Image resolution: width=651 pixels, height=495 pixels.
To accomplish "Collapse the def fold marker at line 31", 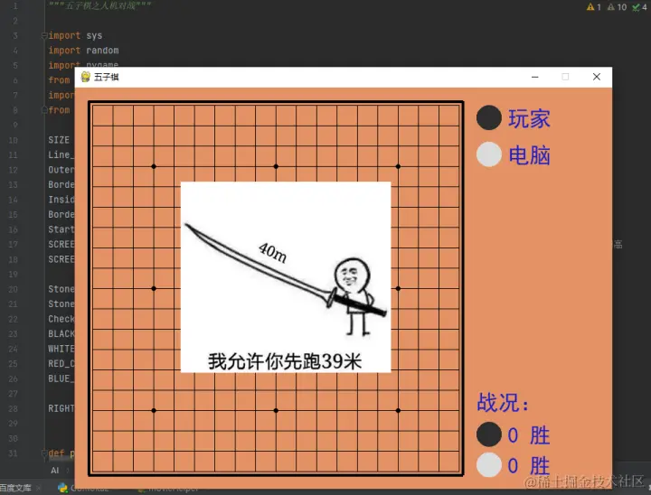I will point(44,453).
